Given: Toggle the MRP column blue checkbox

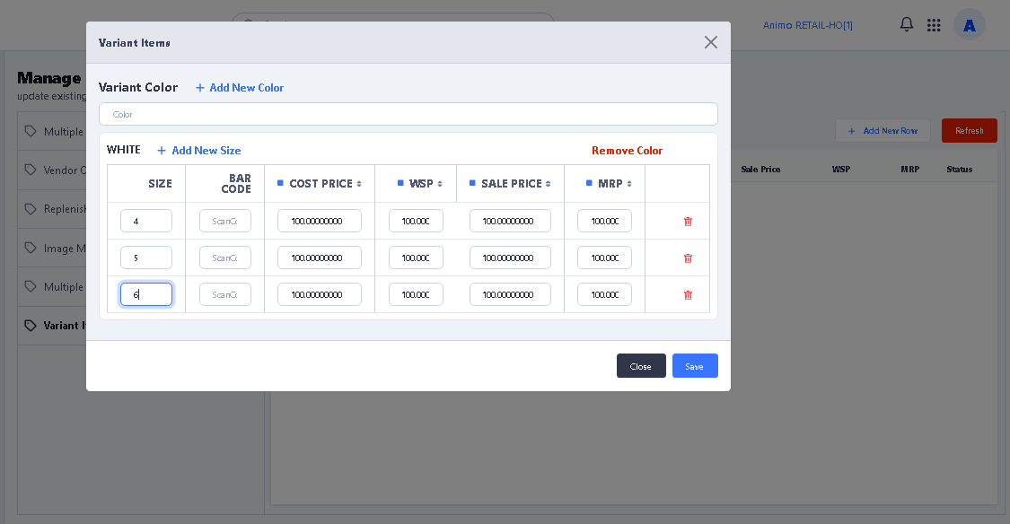Looking at the screenshot, I should [x=589, y=183].
